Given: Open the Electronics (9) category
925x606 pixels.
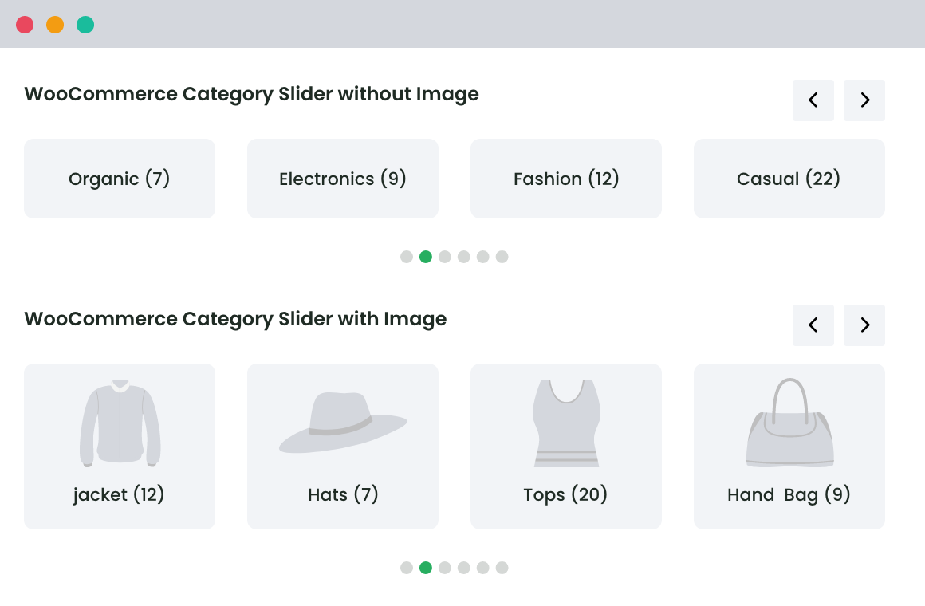Looking at the screenshot, I should 342,179.
